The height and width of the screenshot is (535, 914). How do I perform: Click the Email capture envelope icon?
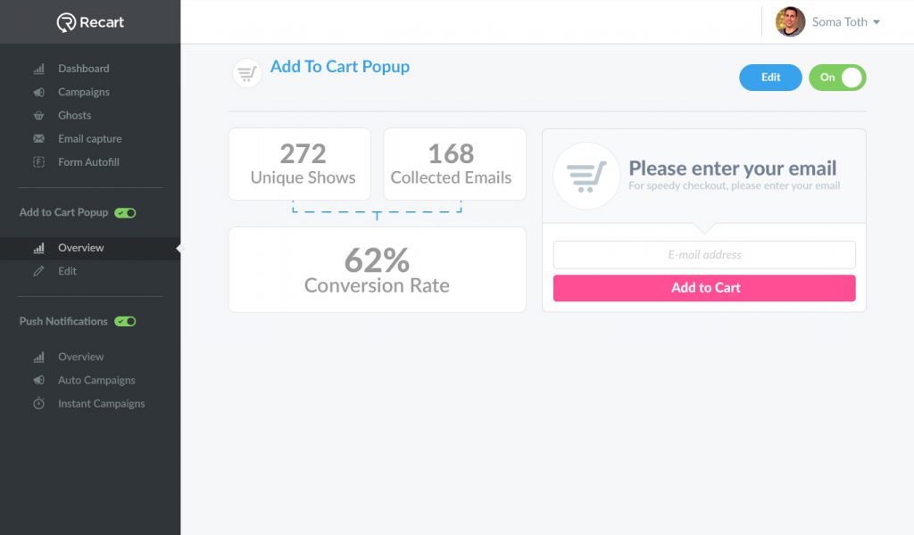point(39,138)
